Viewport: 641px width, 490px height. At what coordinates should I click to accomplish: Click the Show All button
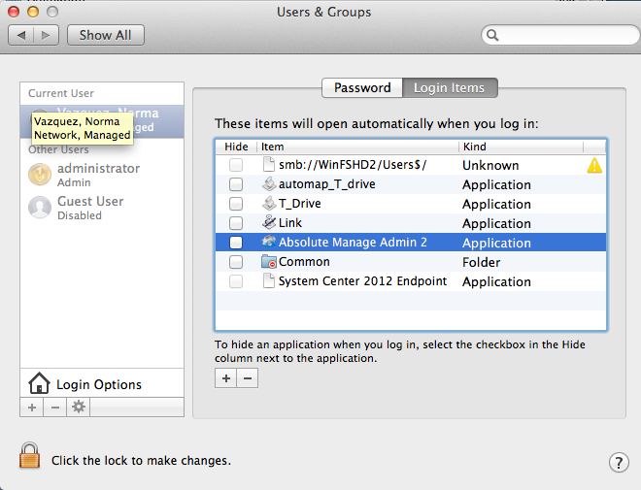pos(106,36)
